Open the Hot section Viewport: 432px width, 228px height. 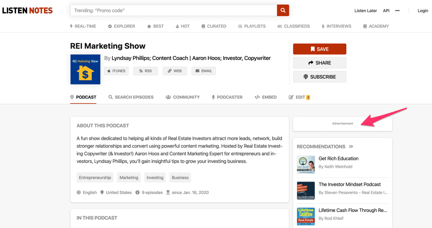183,26
